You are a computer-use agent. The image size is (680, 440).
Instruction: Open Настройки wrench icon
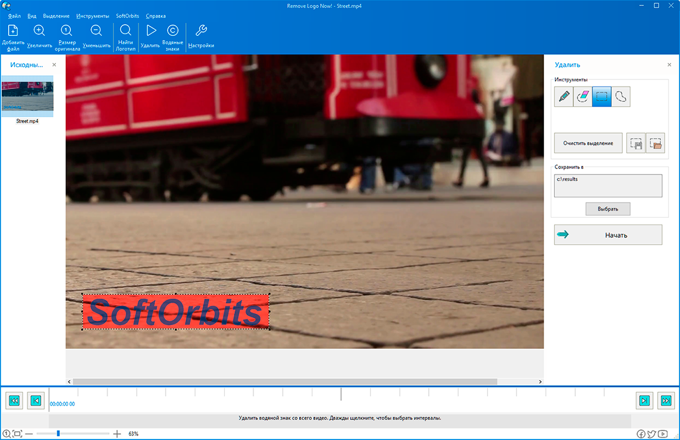[x=201, y=37]
